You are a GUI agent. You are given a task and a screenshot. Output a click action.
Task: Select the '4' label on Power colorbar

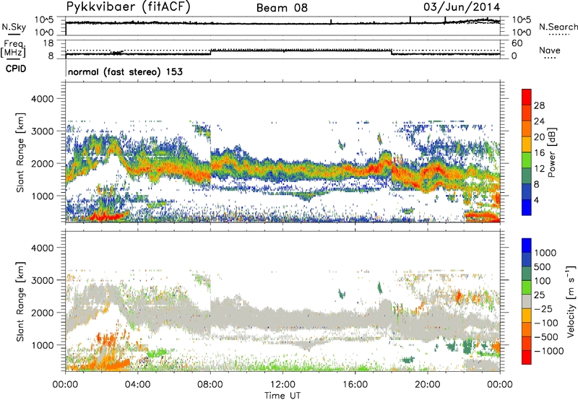click(x=536, y=201)
